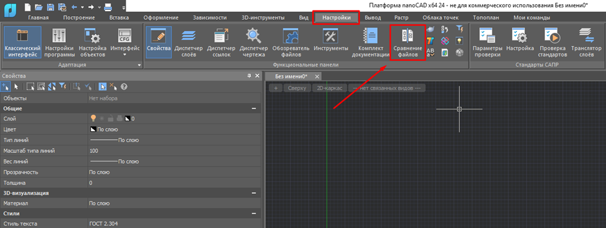The image size is (606, 228).
Task: Toggle layer on/off bulb in Слой row
Action: [x=93, y=119]
